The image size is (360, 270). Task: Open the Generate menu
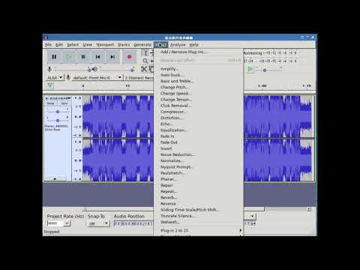(142, 45)
